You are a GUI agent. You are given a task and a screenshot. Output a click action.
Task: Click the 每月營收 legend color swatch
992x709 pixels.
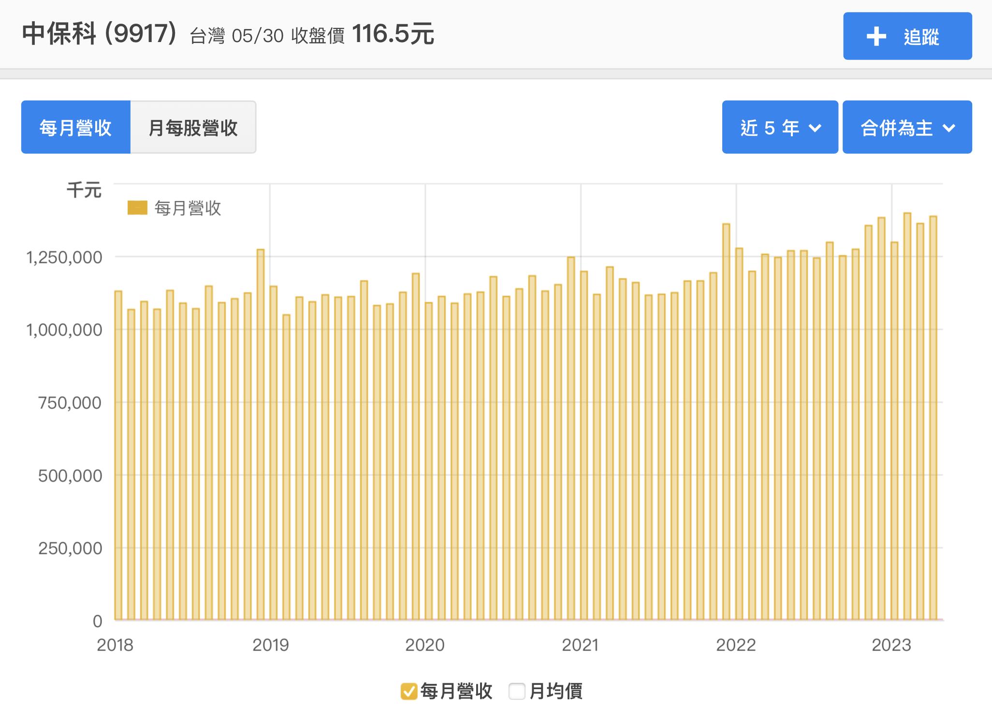pos(137,208)
